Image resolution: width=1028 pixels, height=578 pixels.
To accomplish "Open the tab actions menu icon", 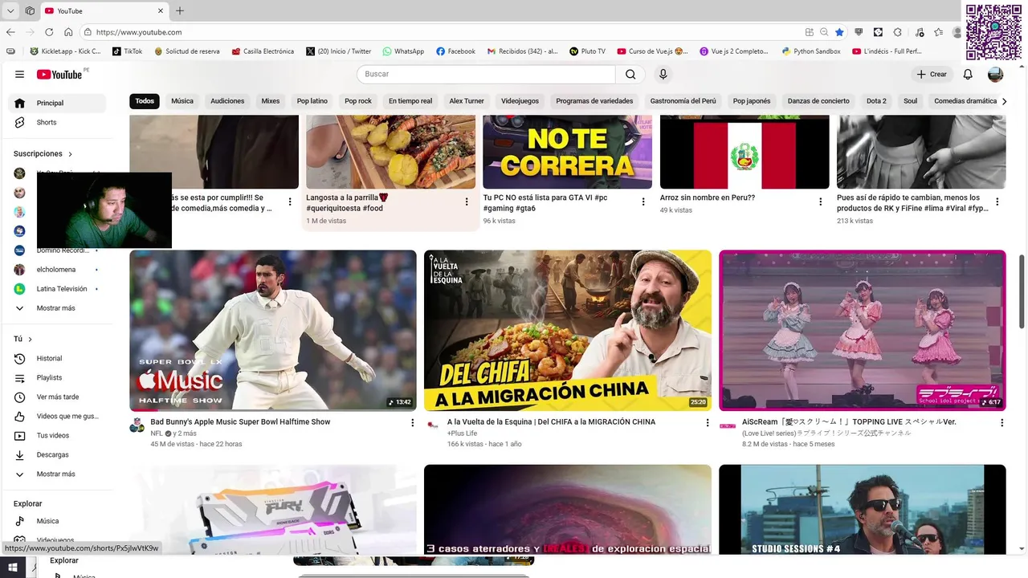I will click(30, 10).
